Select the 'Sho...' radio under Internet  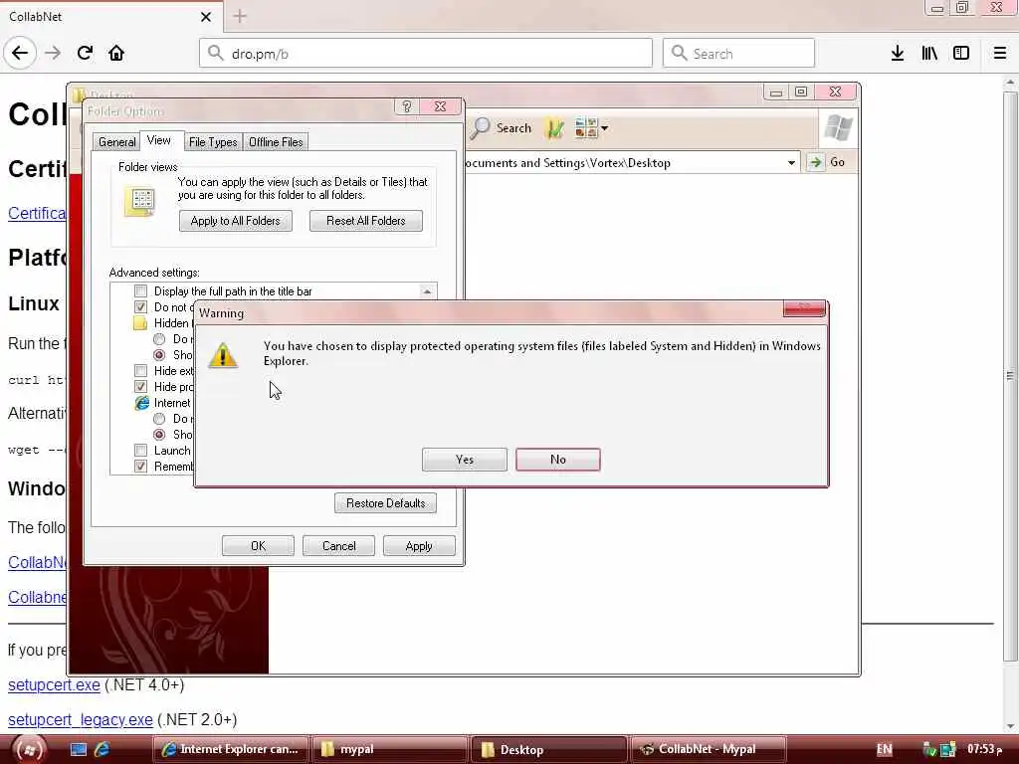tap(159, 435)
